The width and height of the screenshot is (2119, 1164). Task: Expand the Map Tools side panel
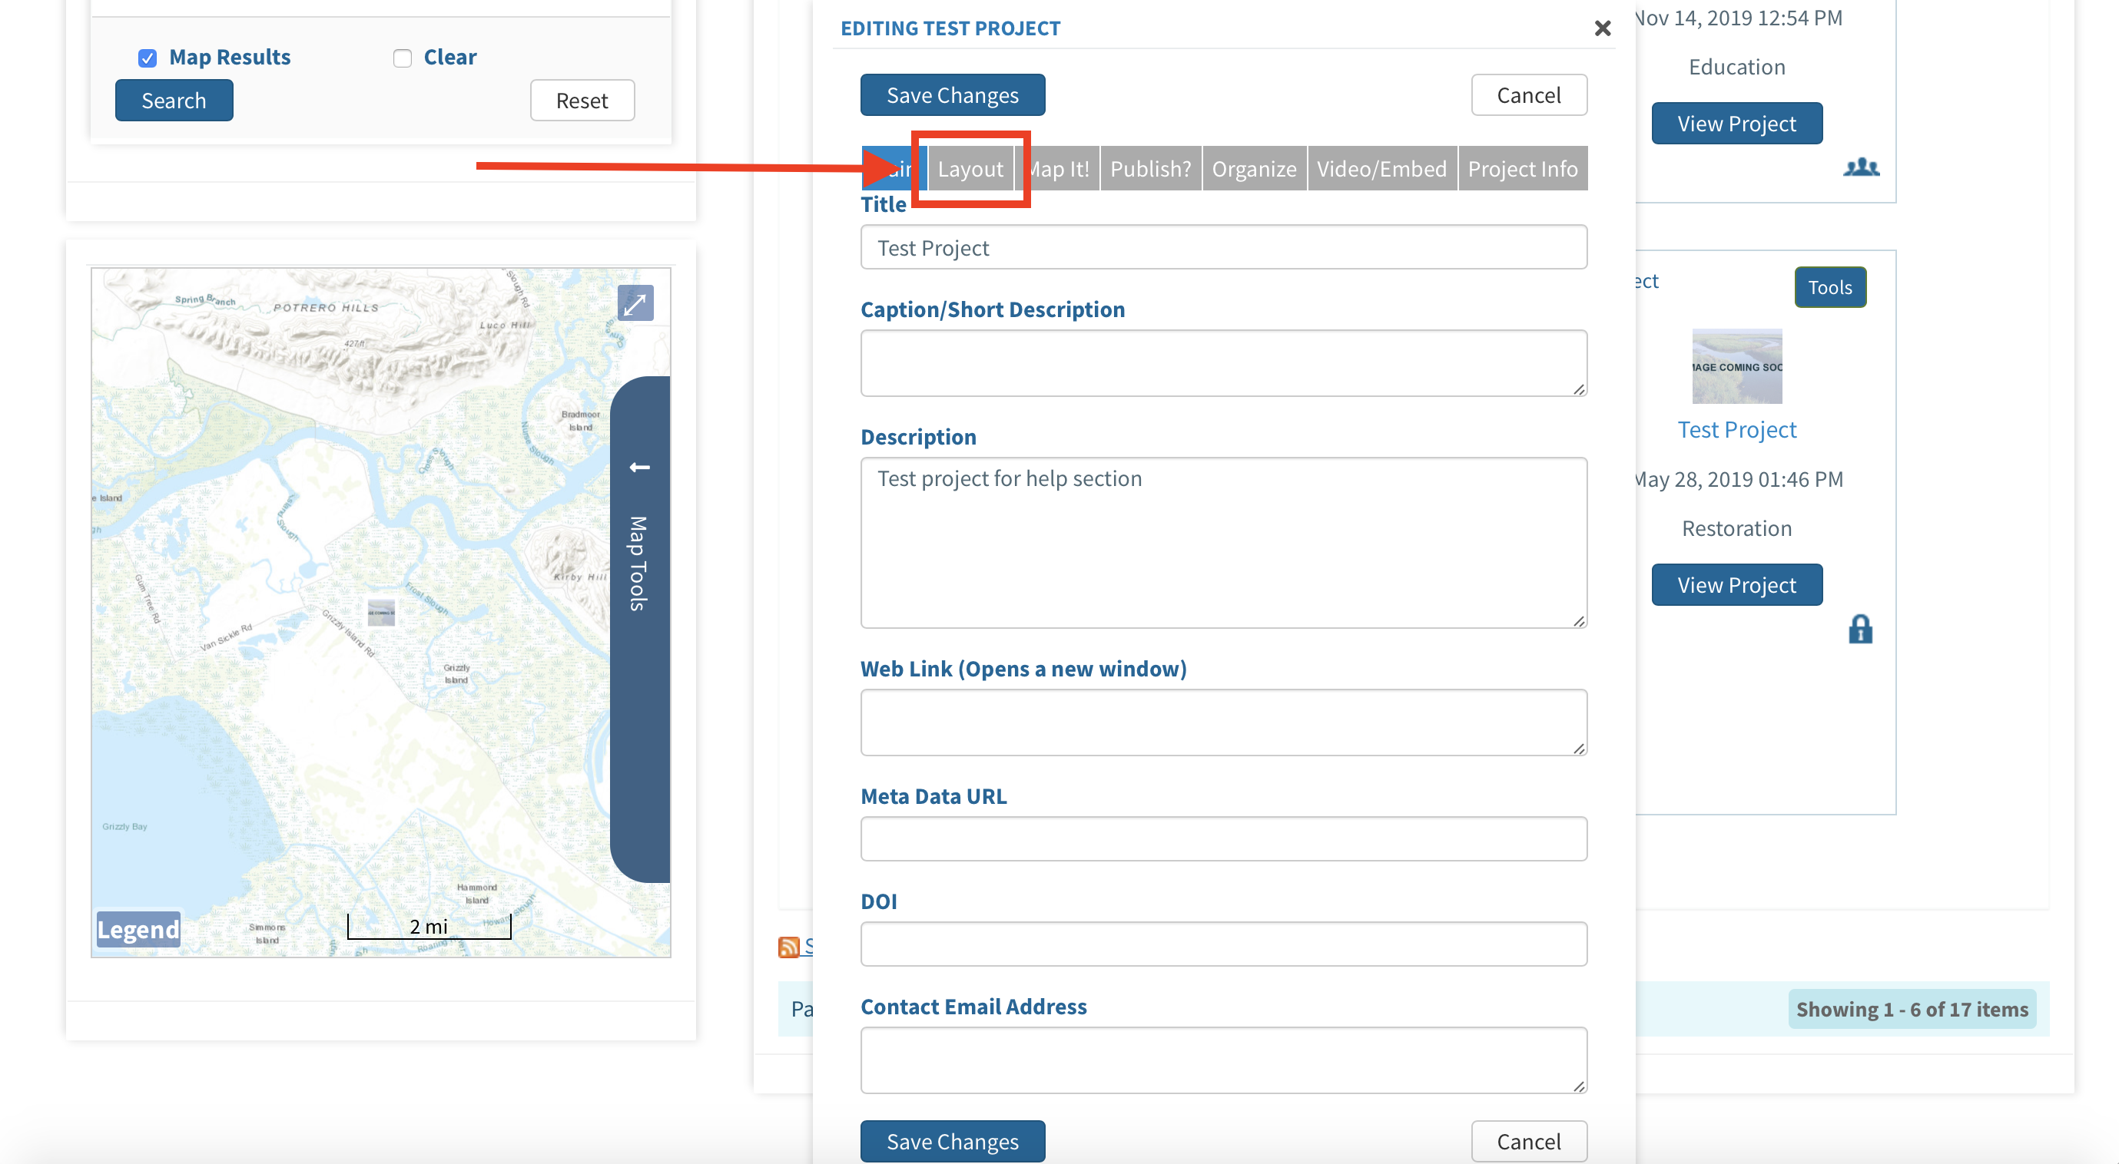click(639, 564)
